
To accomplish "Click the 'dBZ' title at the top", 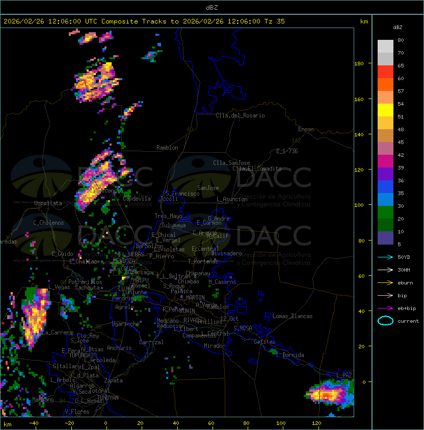I will pyautogui.click(x=212, y=8).
